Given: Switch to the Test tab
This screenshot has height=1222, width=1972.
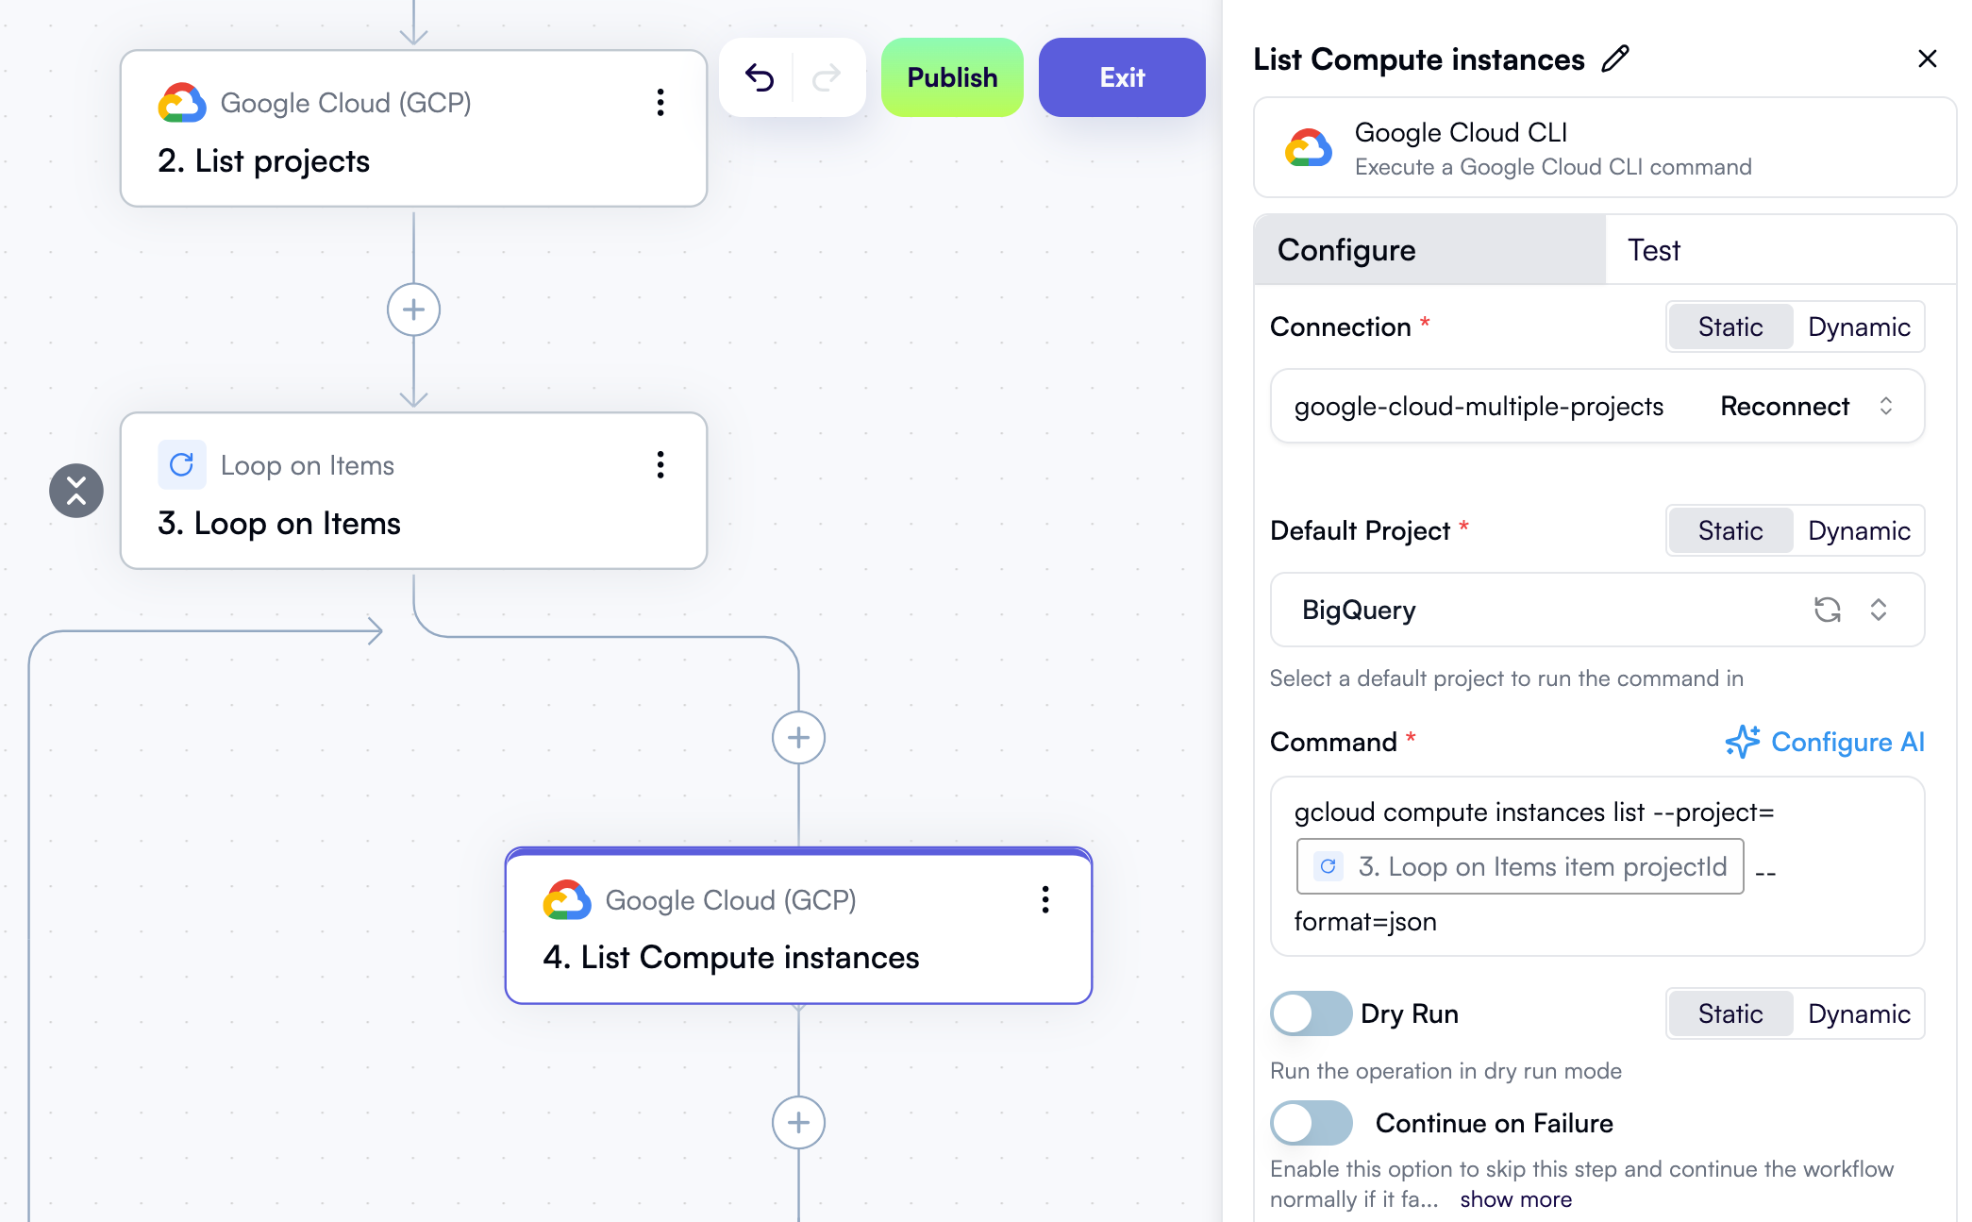Looking at the screenshot, I should click(x=1654, y=250).
